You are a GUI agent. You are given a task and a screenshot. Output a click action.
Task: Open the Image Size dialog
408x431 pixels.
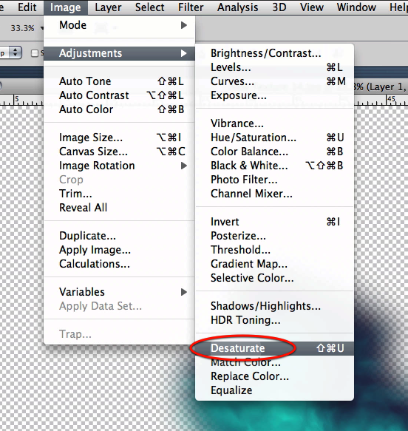[120, 138]
